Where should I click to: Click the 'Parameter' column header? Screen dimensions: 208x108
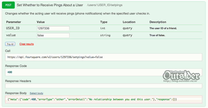pos(14,22)
